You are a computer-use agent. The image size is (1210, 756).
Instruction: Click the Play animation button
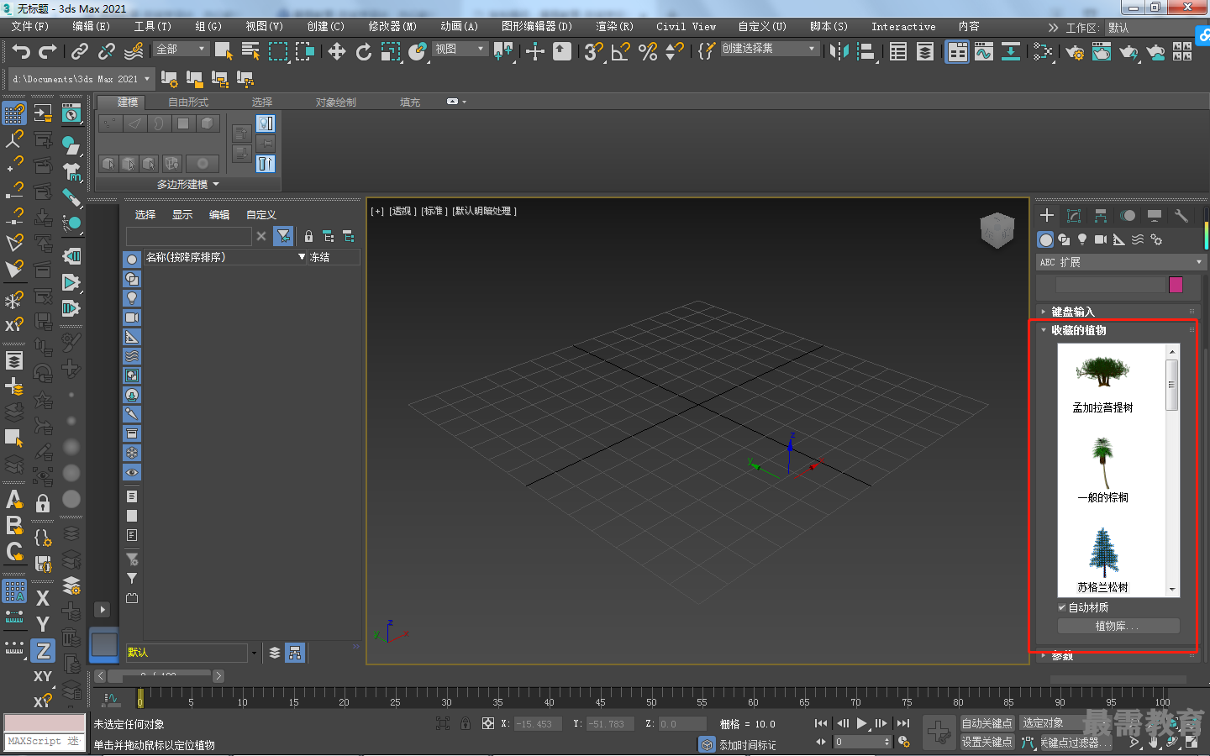861,723
